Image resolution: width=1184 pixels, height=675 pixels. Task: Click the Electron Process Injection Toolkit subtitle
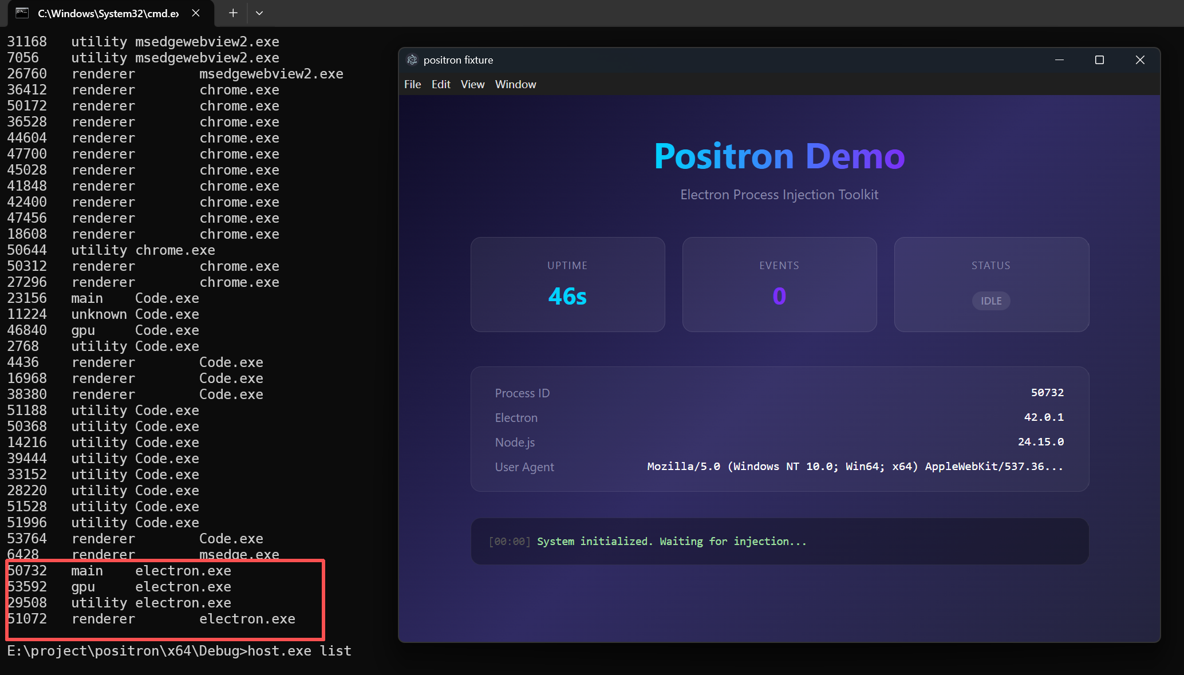779,195
